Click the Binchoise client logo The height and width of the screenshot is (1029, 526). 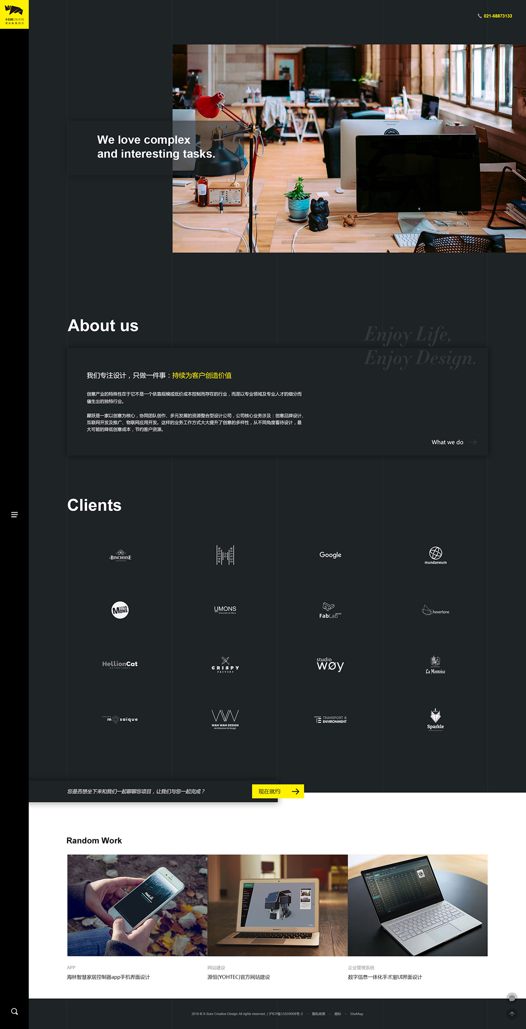pyautogui.click(x=120, y=555)
